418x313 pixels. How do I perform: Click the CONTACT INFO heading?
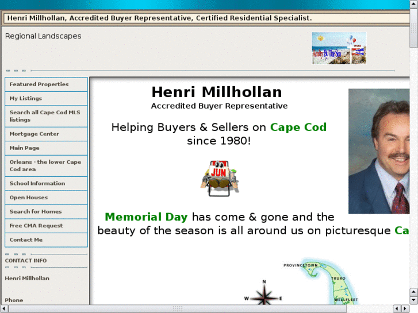tap(26, 261)
